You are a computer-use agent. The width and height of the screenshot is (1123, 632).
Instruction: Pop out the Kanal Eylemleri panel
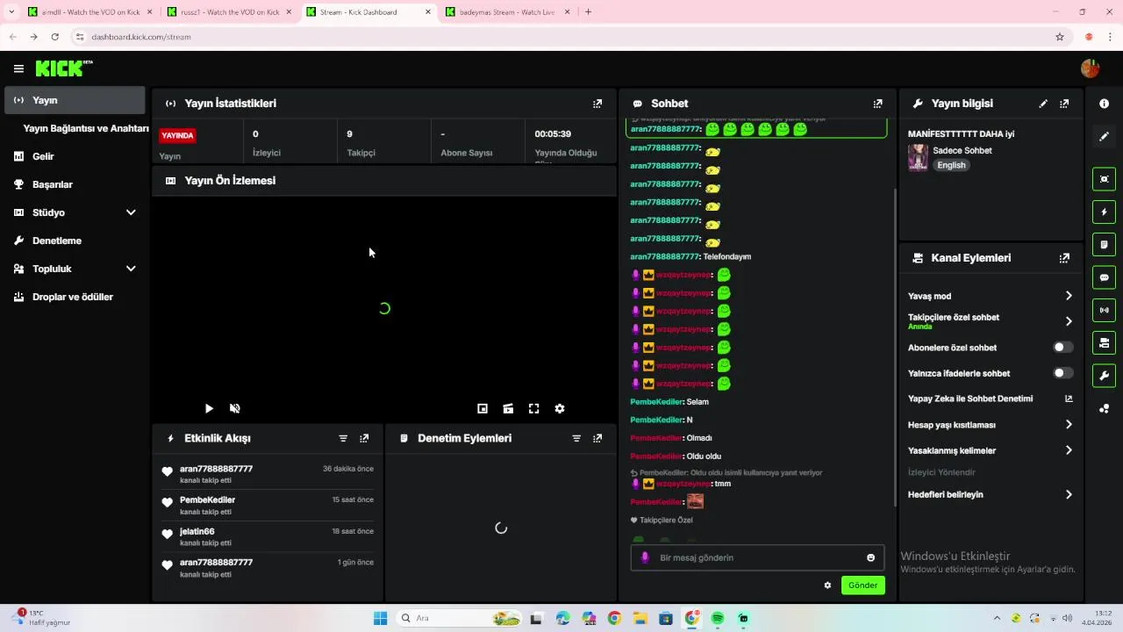(1064, 258)
